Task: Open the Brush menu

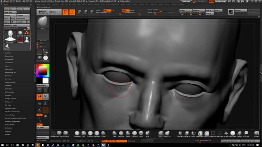Action: [43, 4]
